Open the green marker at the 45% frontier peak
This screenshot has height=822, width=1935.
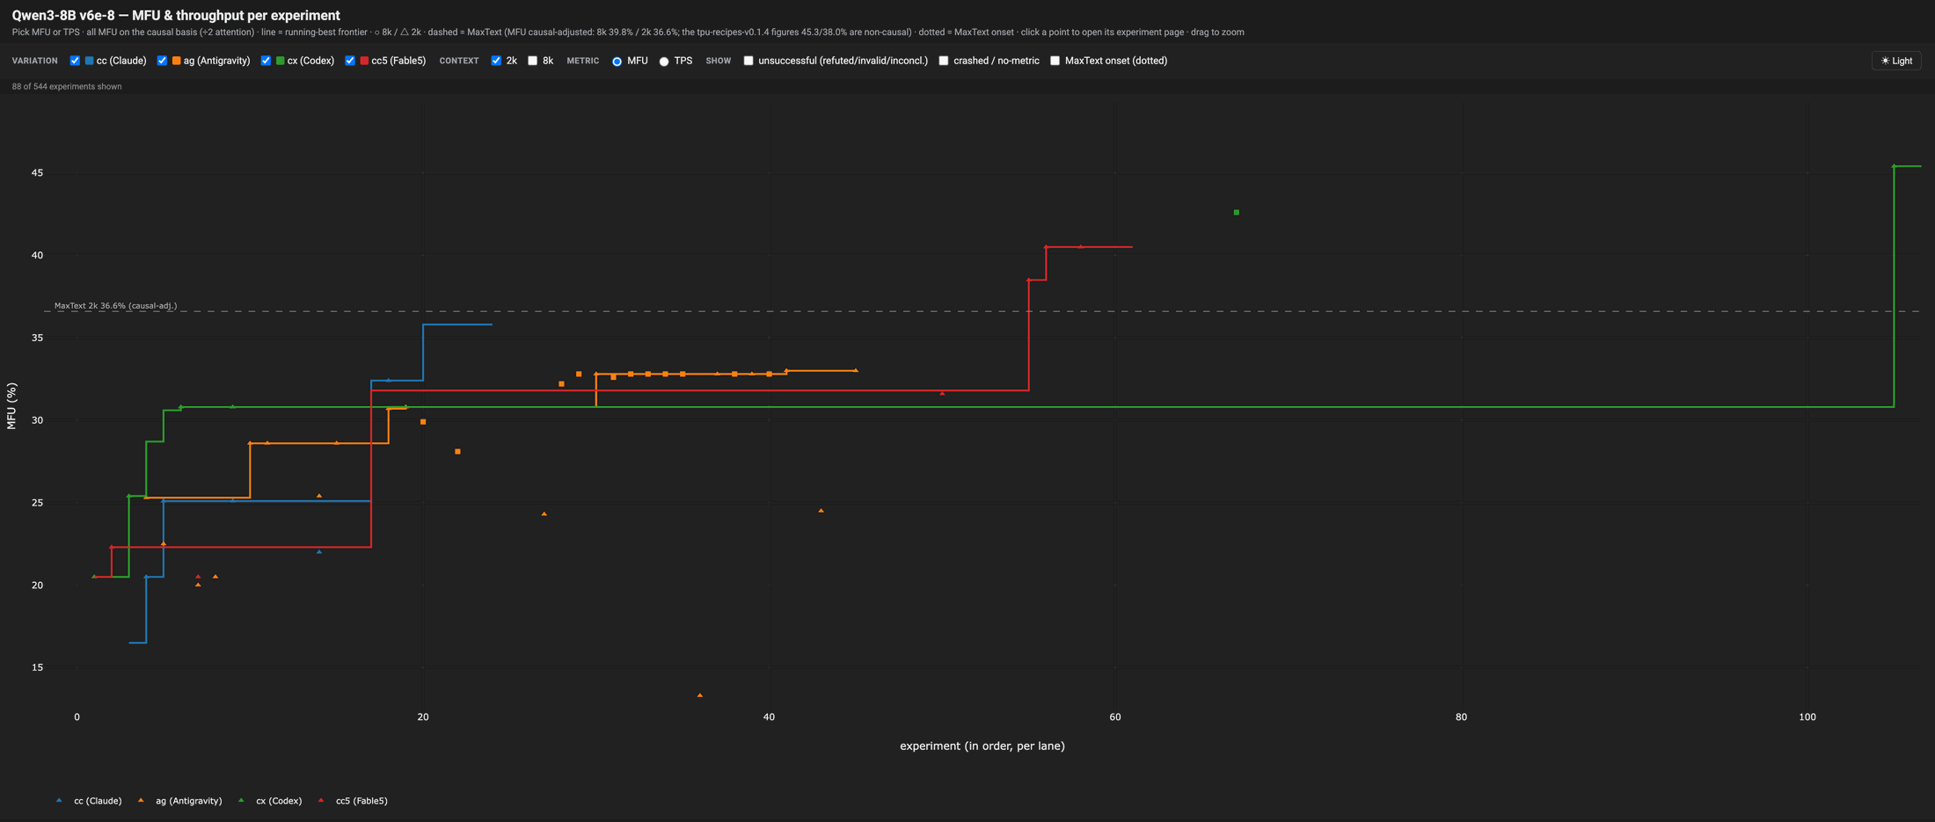[x=1894, y=166]
